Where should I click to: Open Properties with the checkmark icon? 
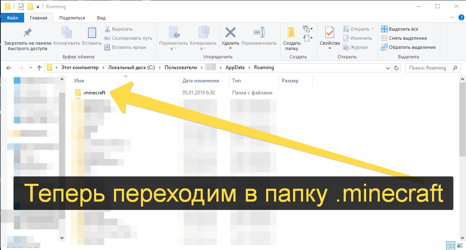pos(330,33)
